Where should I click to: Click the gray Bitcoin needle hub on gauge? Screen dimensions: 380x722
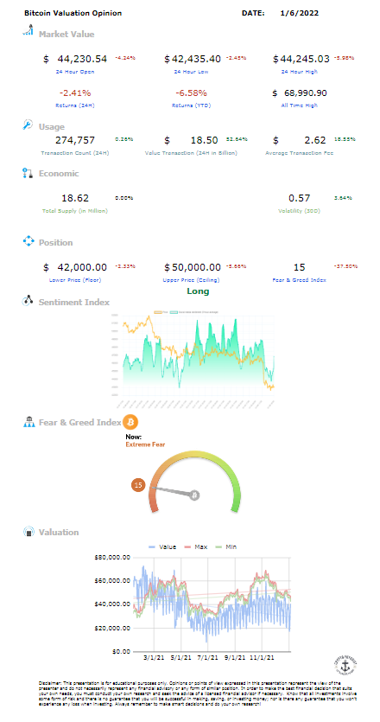pos(194,495)
